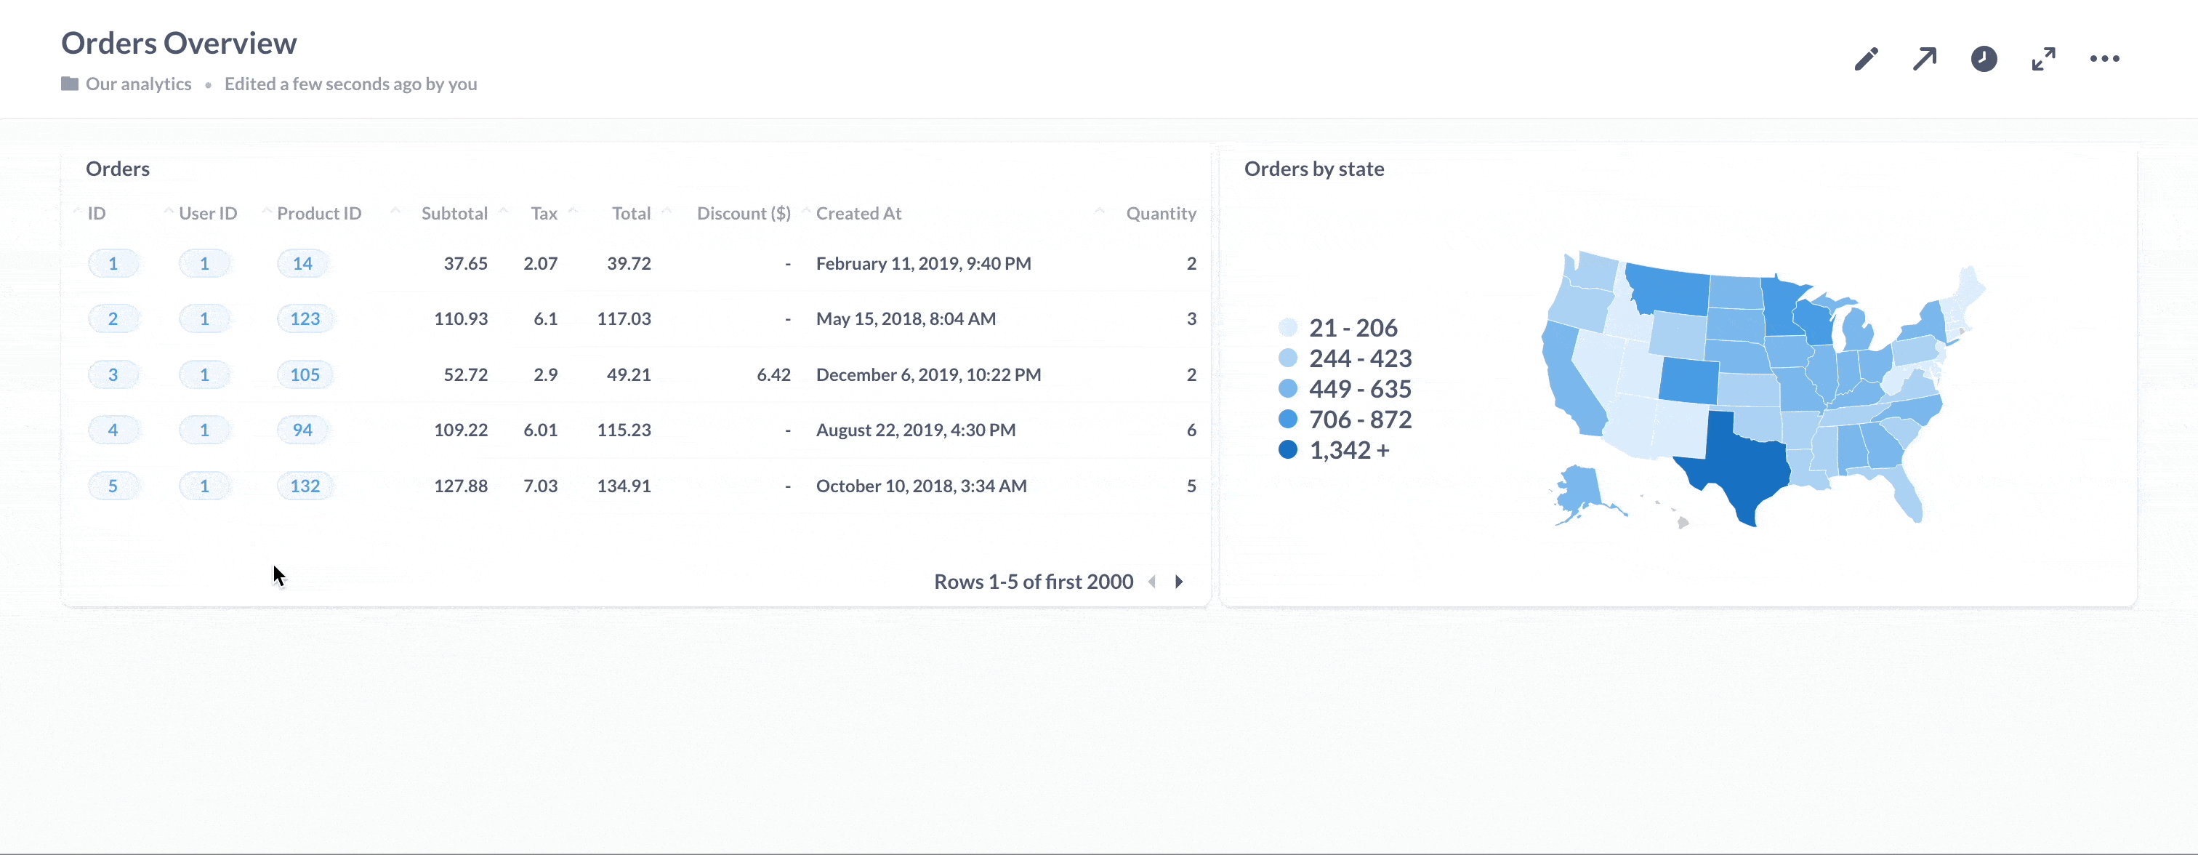Click the next page arrow button
The height and width of the screenshot is (855, 2198).
pos(1179,580)
